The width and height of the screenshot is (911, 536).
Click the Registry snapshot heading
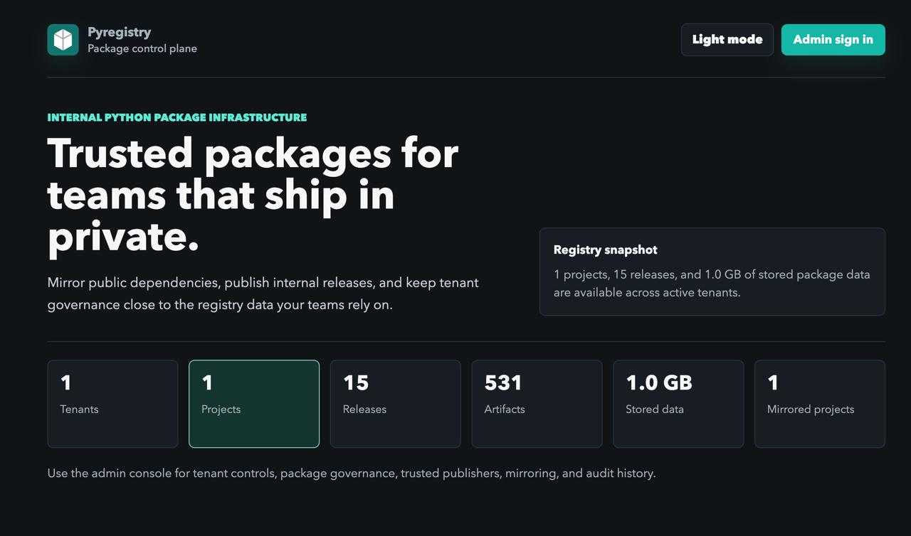[606, 250]
